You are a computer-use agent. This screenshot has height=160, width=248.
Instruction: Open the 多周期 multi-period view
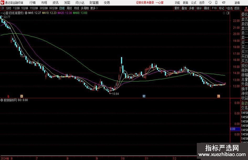click(85, 8)
